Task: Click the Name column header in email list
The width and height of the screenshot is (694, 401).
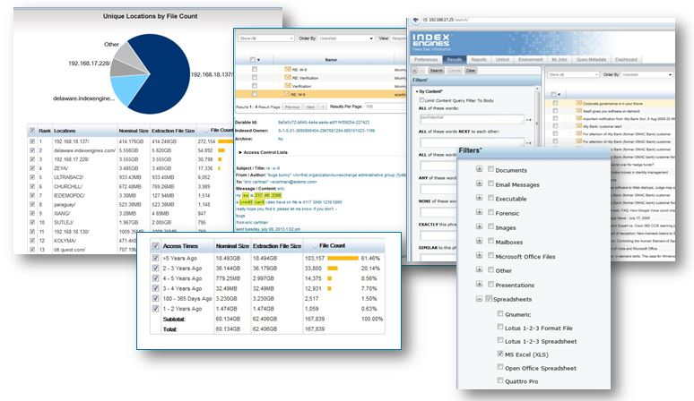Action: [x=331, y=60]
